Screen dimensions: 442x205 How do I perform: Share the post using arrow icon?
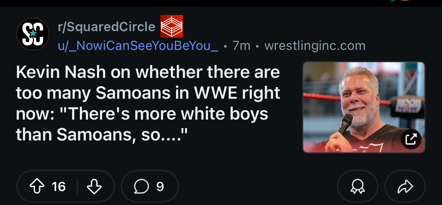pos(405,187)
